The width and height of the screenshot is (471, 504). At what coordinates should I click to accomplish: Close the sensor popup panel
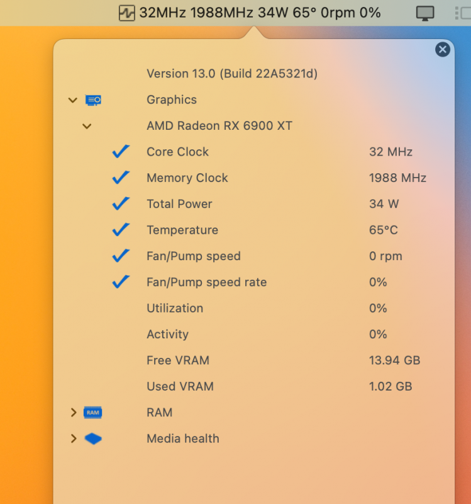point(443,49)
